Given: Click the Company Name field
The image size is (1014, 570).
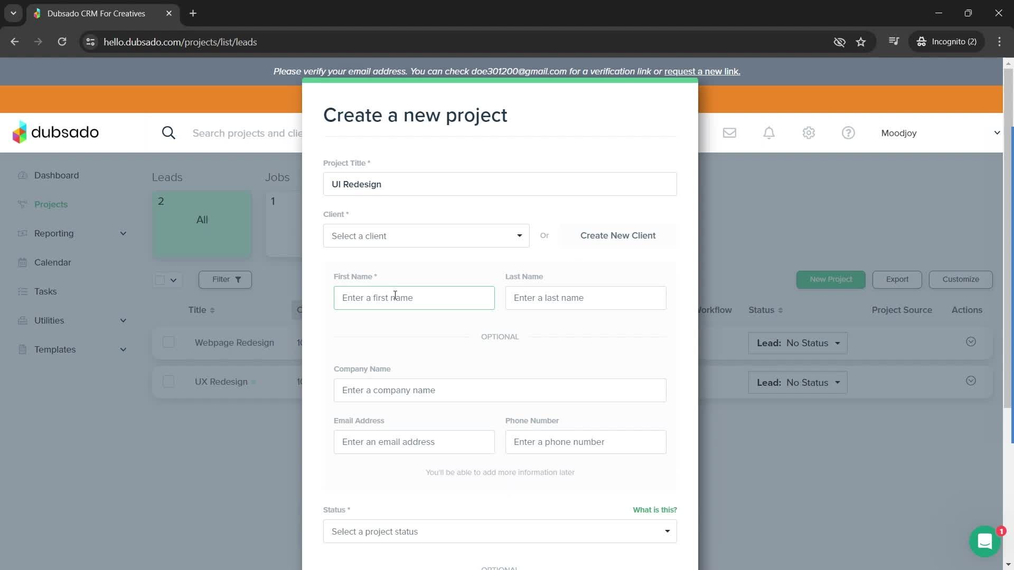Looking at the screenshot, I should [500, 390].
